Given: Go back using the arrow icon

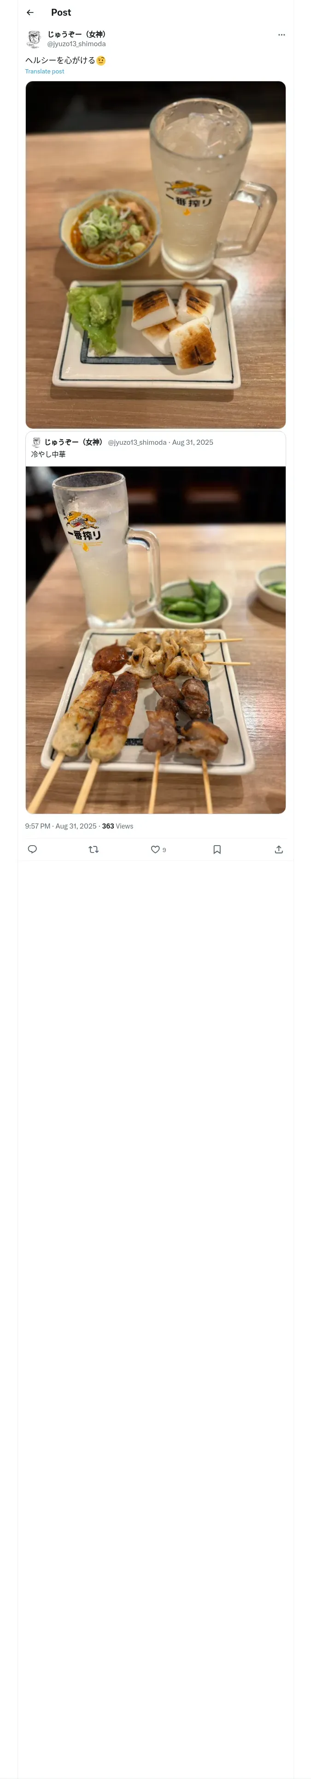Looking at the screenshot, I should click(30, 12).
